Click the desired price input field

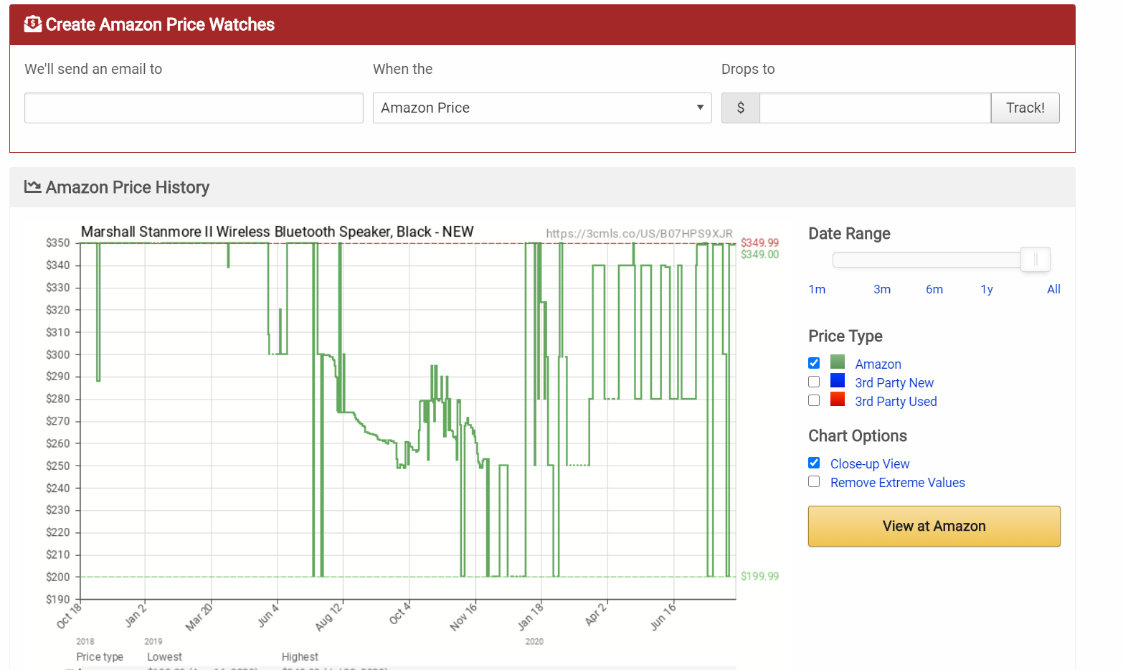click(875, 108)
